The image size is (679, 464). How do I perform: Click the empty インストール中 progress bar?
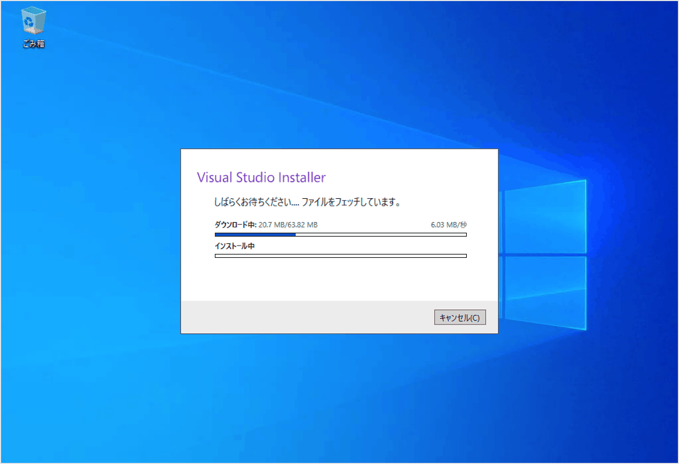click(341, 256)
